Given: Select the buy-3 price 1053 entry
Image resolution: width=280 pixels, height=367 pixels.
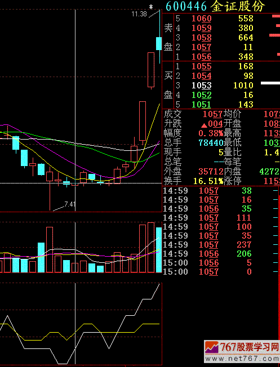Looking at the screenshot, I should (202, 86).
